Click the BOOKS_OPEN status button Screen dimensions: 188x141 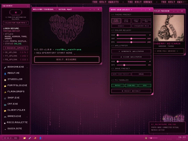click(16, 48)
